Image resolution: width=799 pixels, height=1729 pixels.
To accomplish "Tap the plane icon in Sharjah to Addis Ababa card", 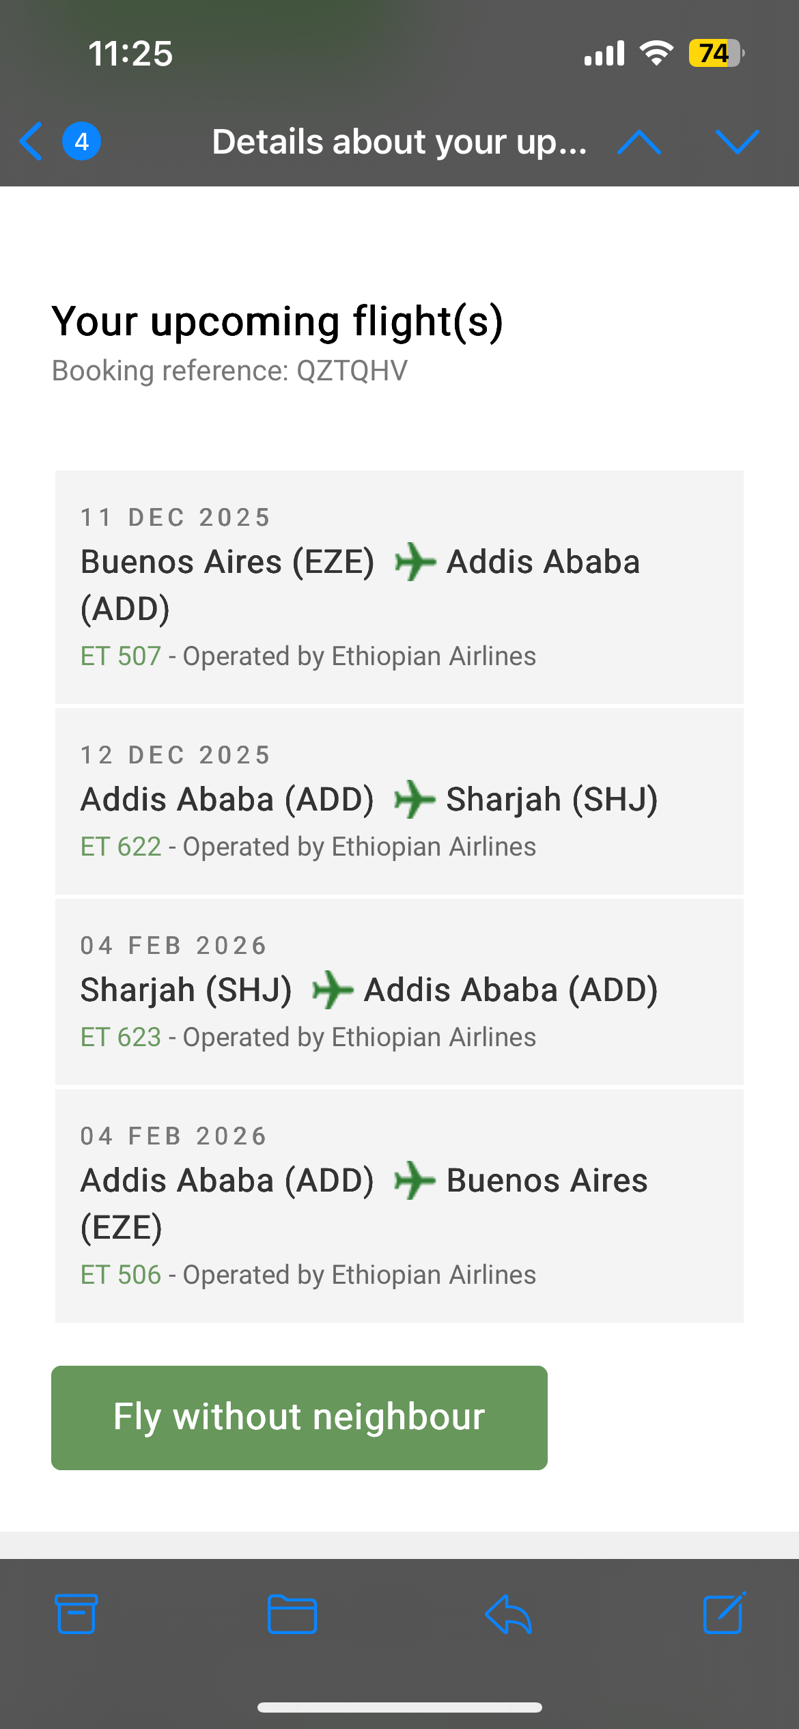I will point(333,990).
